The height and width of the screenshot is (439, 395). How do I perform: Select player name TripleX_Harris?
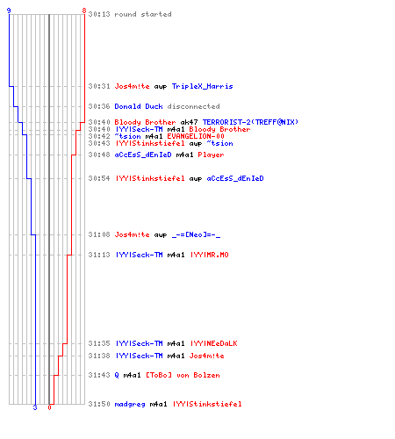pyautogui.click(x=202, y=86)
